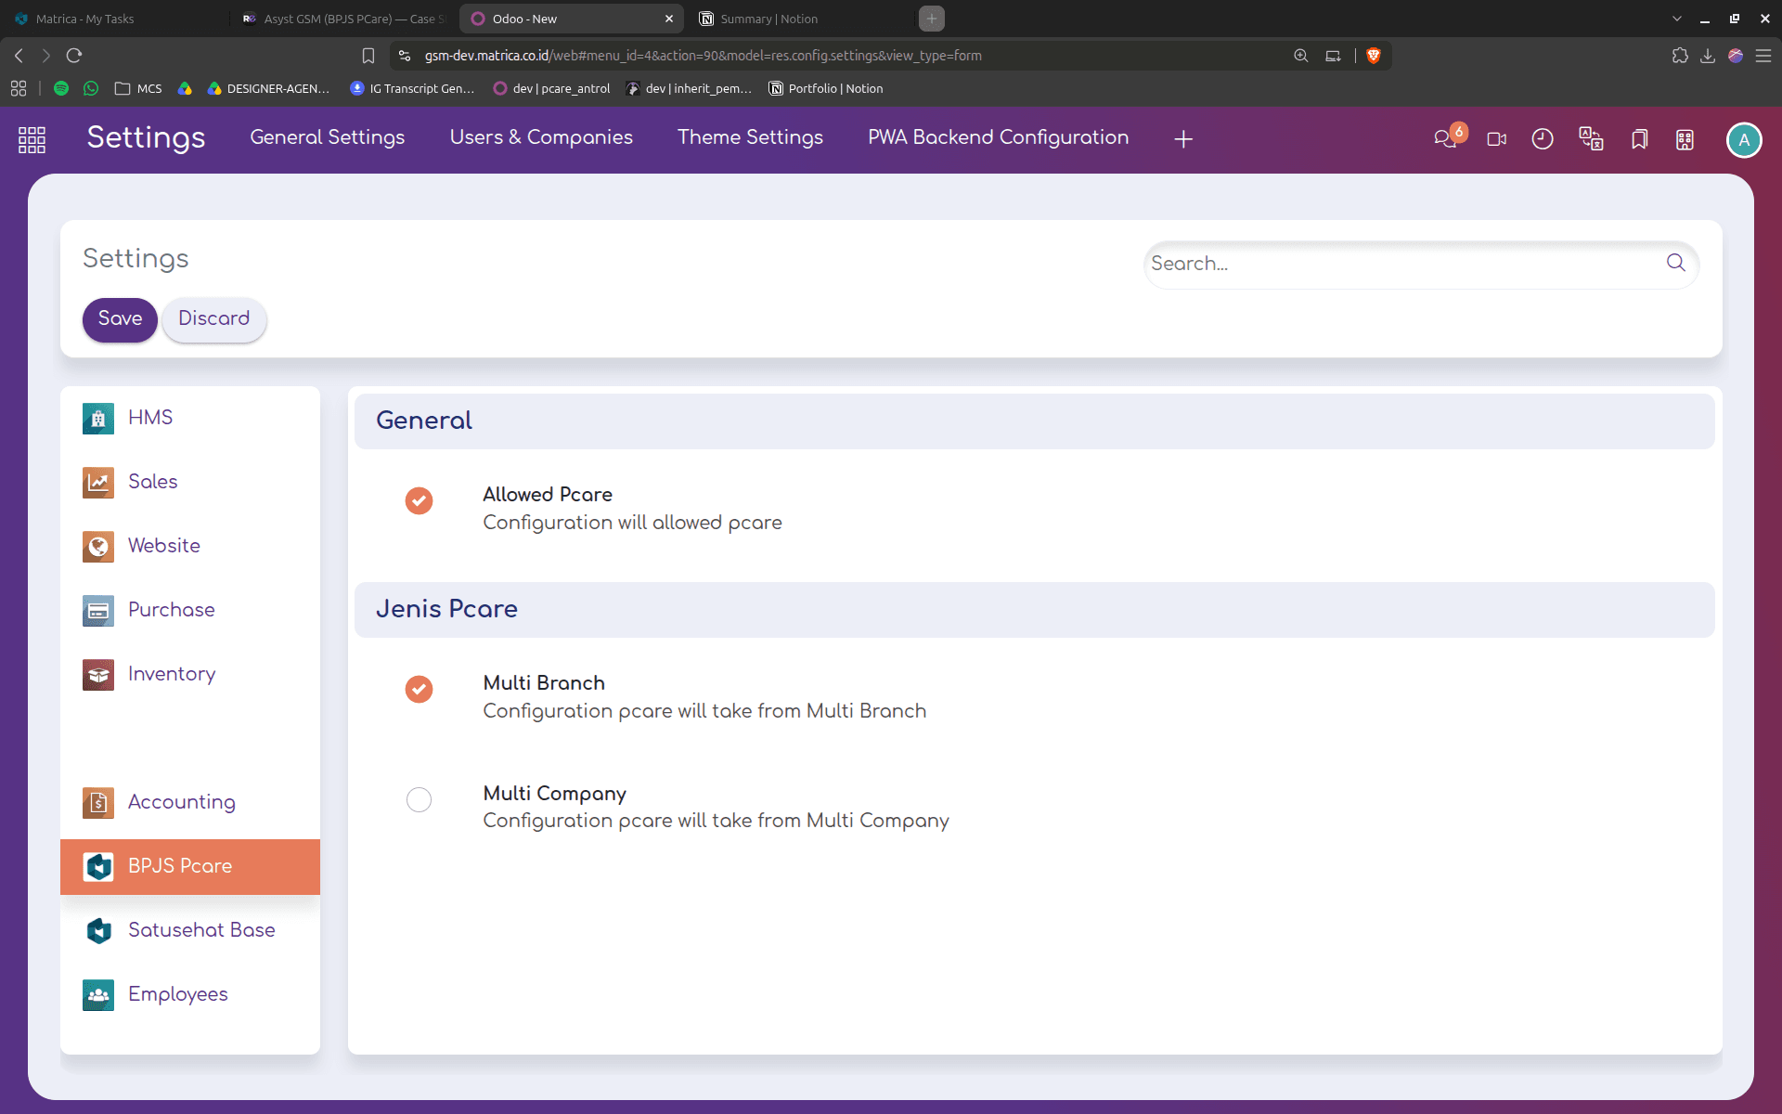Click the bookmark icon in Odoo navbar
Viewport: 1782px width, 1114px height.
[1639, 139]
